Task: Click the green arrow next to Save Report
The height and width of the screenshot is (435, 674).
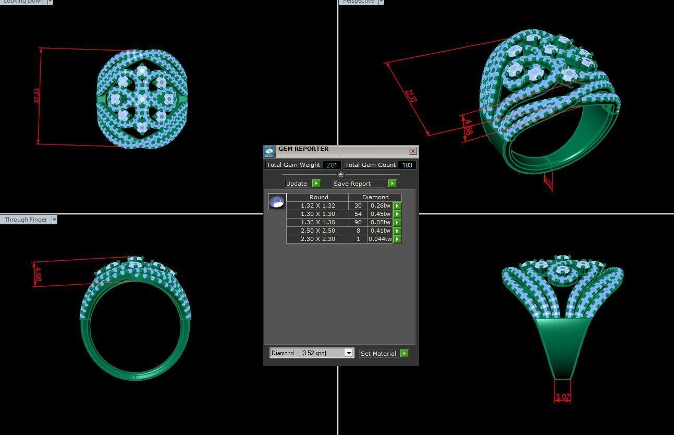Action: coord(392,184)
